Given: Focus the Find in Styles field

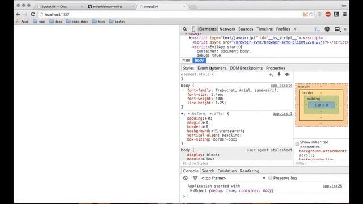Looking at the screenshot, I should click(237, 163).
